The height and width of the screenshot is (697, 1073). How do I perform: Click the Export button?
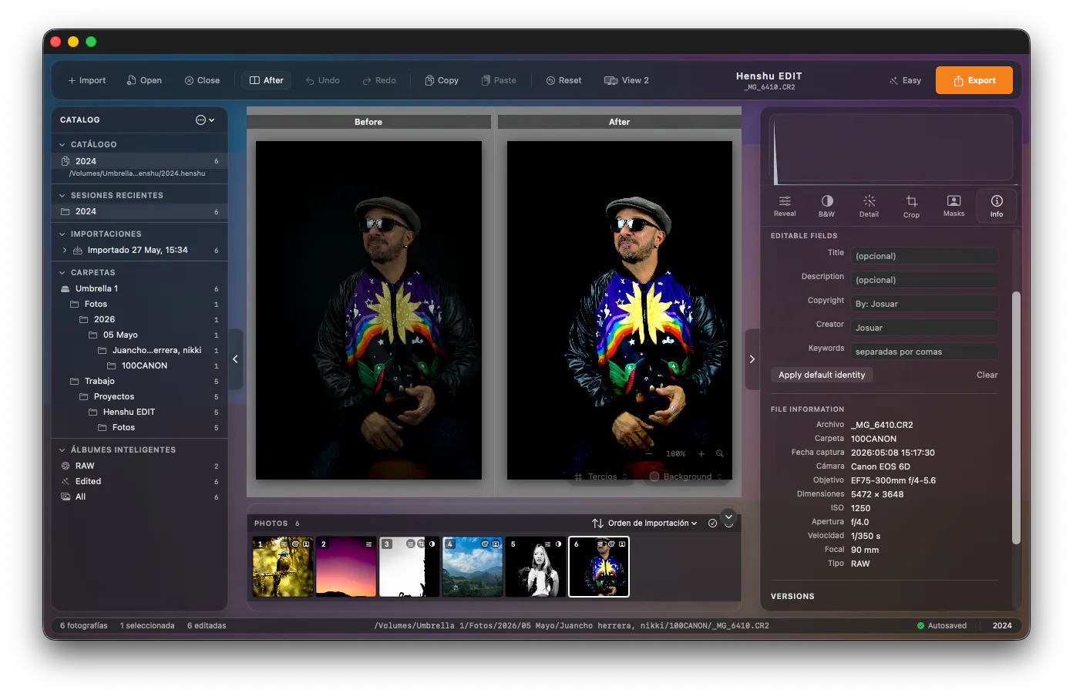coord(974,80)
